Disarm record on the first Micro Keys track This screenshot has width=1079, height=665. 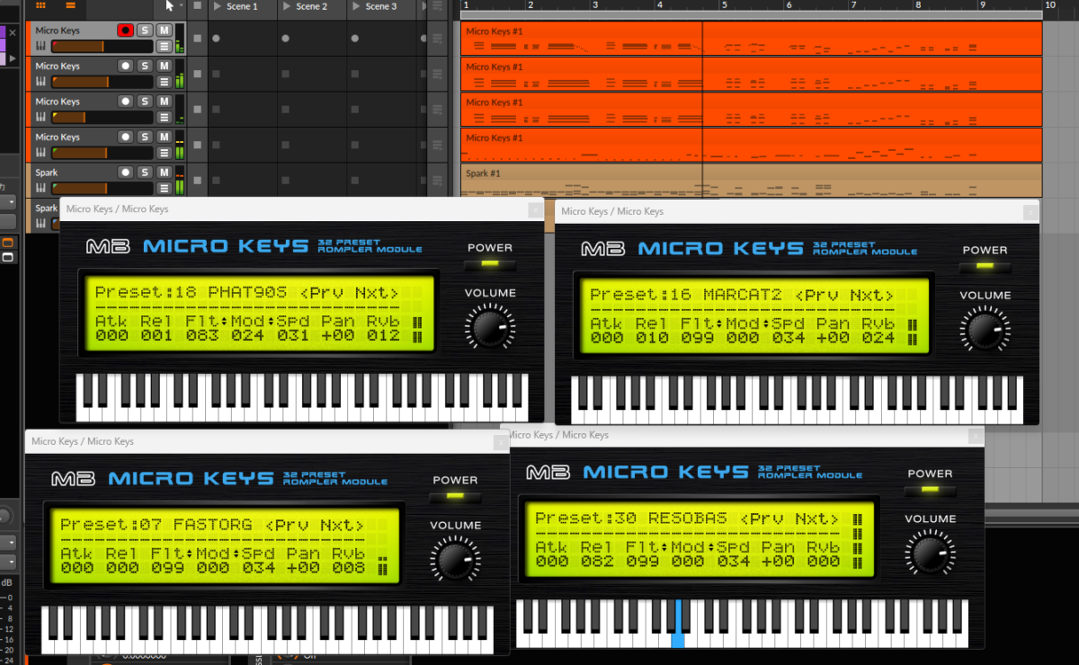click(125, 31)
